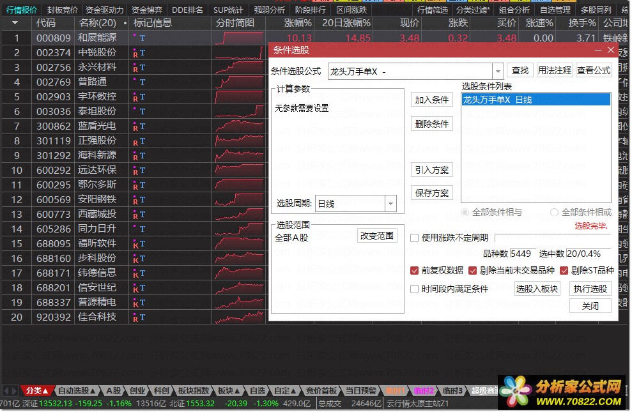This screenshot has height=412, width=632.
Task: Click 云行情大原主站Z1 status entry
Action: point(417,404)
